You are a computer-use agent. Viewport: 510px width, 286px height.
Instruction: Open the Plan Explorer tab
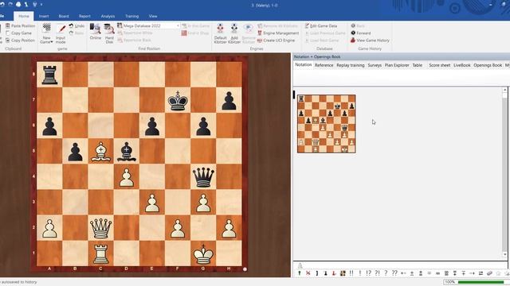click(x=397, y=65)
